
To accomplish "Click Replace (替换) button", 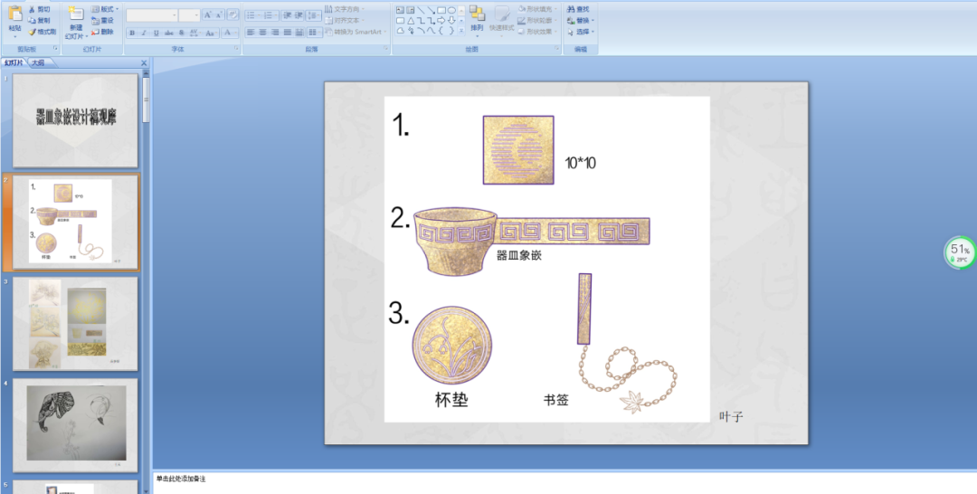I will [x=581, y=21].
